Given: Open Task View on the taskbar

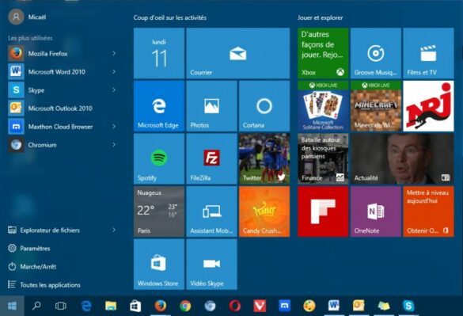Looking at the screenshot, I should point(60,306).
